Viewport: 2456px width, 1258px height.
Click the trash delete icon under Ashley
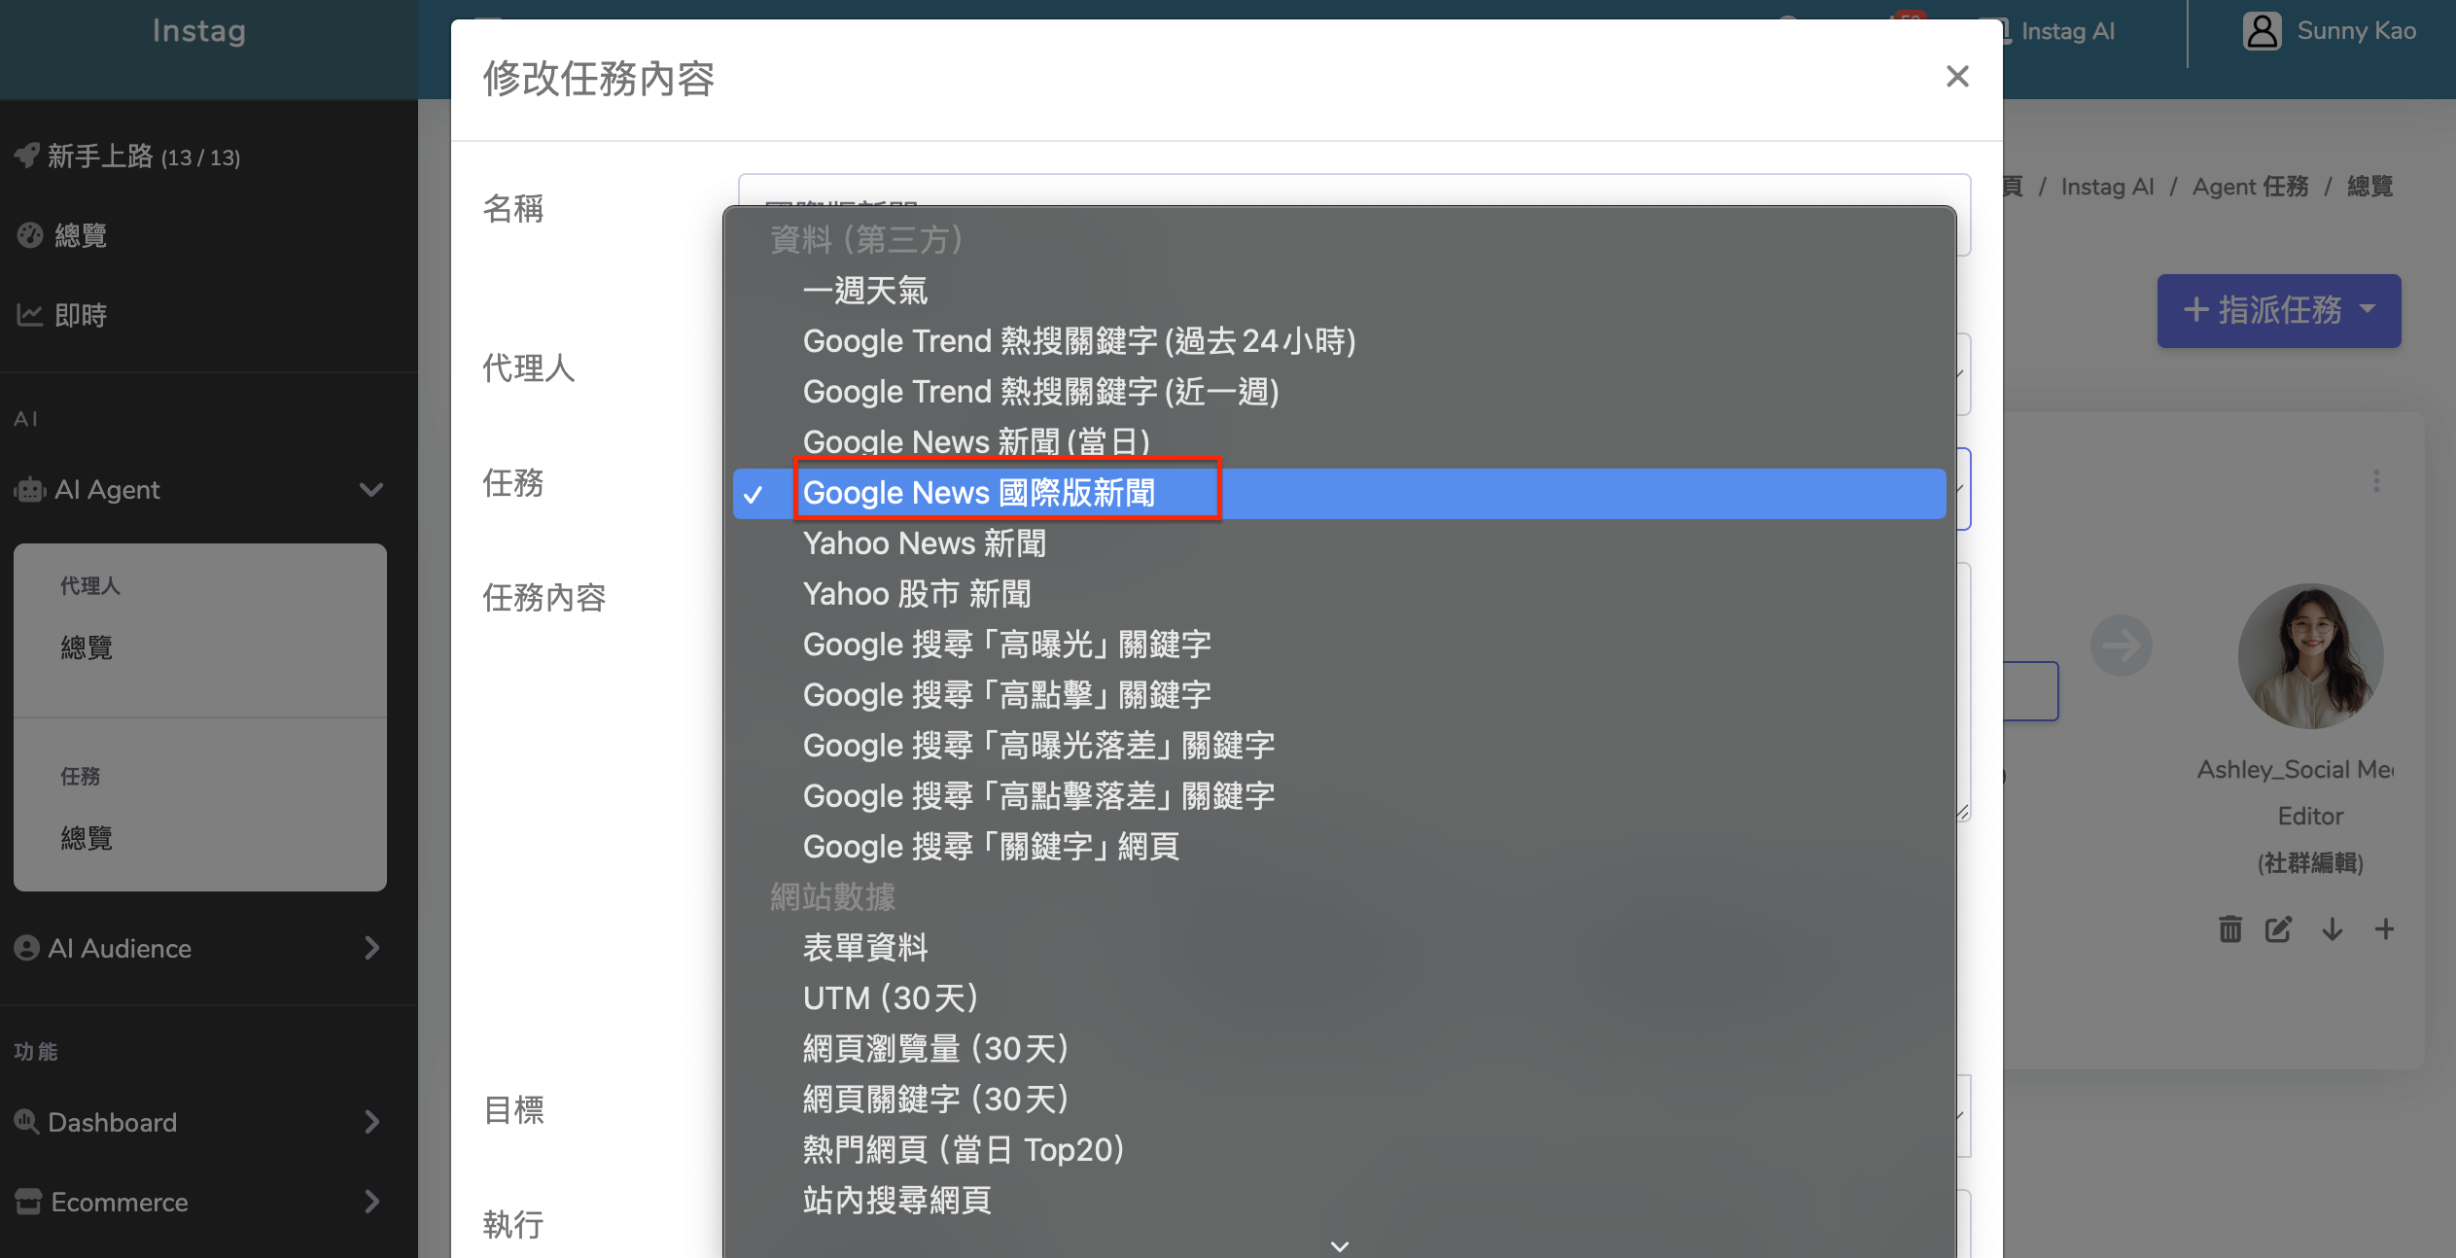click(2229, 929)
